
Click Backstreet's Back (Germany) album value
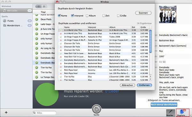(x=173, y=46)
